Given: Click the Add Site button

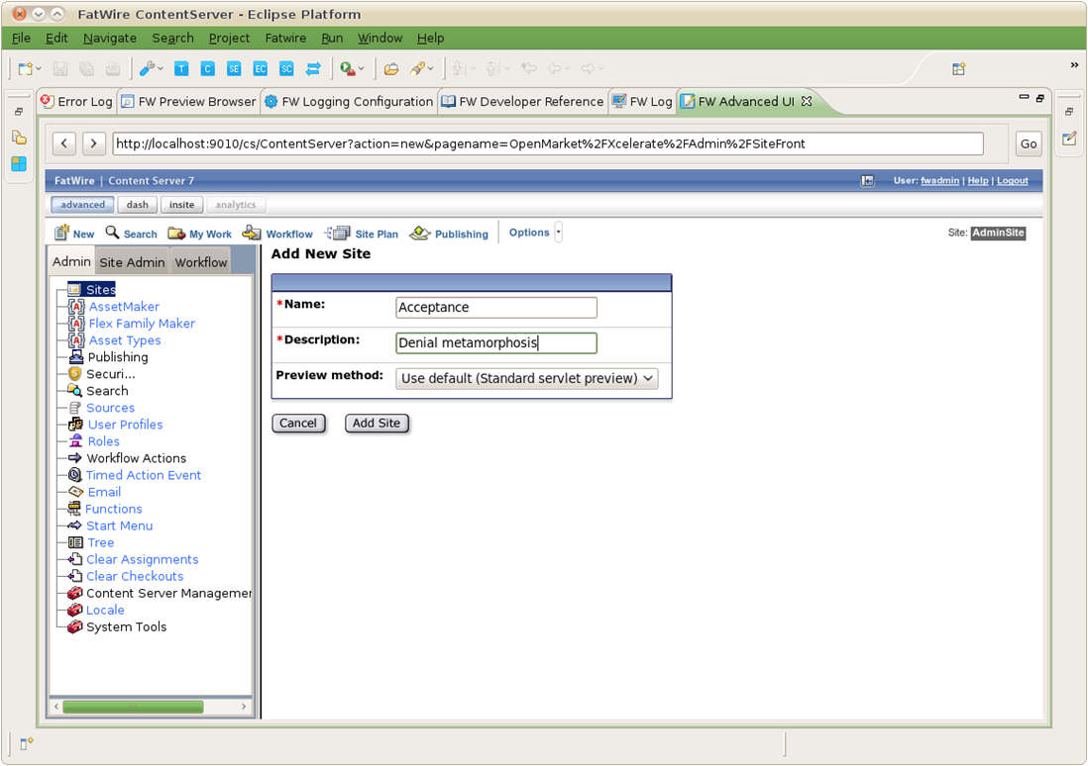Looking at the screenshot, I should [x=377, y=423].
